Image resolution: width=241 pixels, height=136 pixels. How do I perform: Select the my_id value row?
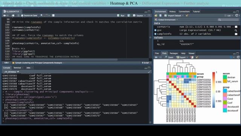click(197, 44)
